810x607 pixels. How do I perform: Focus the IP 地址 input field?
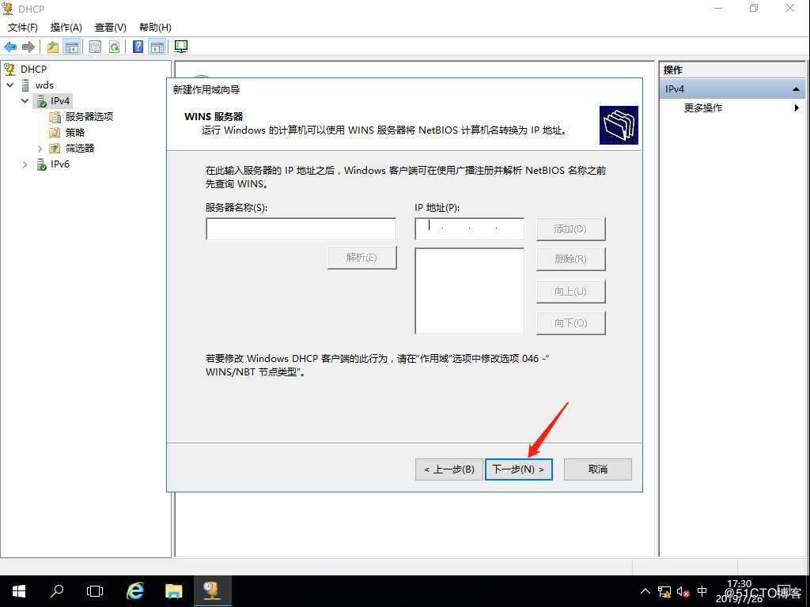(x=469, y=228)
